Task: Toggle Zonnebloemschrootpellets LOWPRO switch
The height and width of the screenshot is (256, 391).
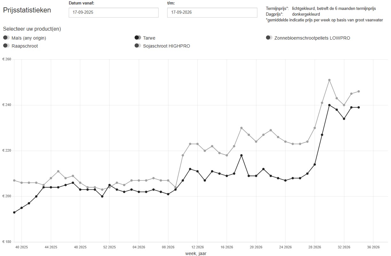Action: tap(269, 38)
